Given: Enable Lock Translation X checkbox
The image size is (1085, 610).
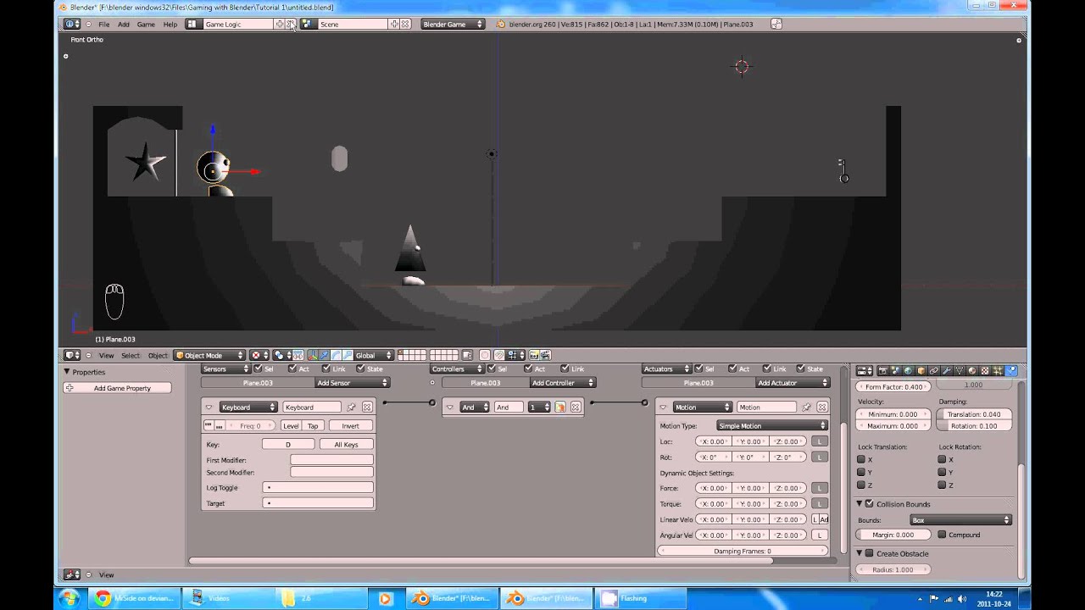Looking at the screenshot, I should tap(861, 459).
